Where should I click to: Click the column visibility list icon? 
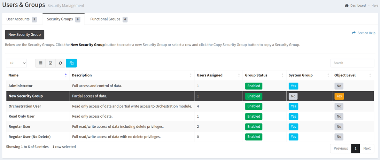pyautogui.click(x=40, y=63)
